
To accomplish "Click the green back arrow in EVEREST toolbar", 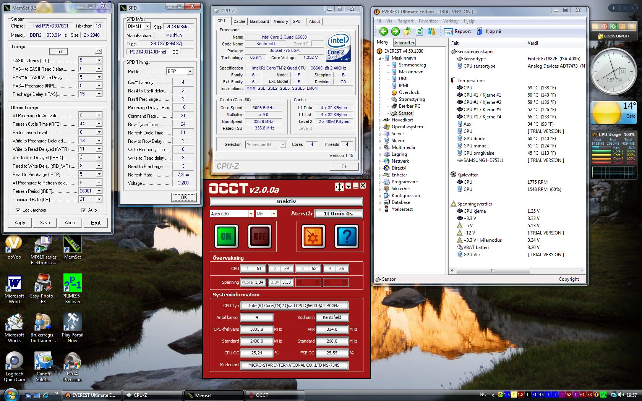I will click(384, 31).
